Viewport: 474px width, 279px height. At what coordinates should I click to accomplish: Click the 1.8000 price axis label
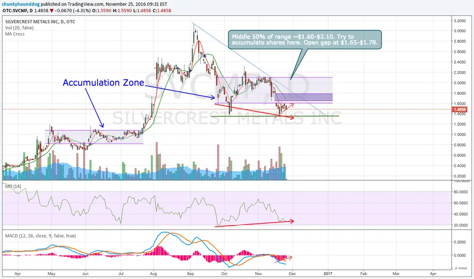click(459, 93)
